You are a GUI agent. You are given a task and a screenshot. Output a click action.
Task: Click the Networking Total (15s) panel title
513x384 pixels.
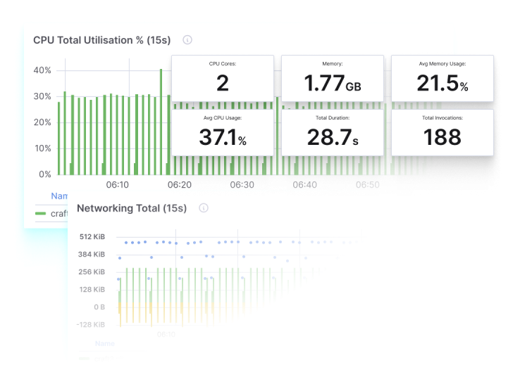point(132,208)
